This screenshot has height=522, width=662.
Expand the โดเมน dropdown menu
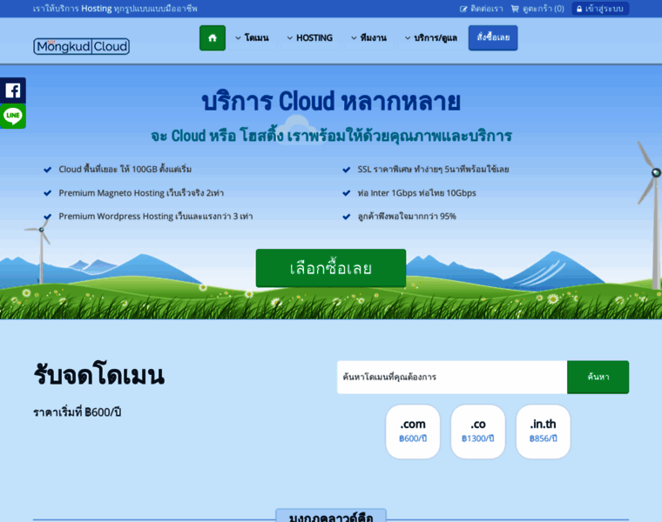[x=252, y=38]
